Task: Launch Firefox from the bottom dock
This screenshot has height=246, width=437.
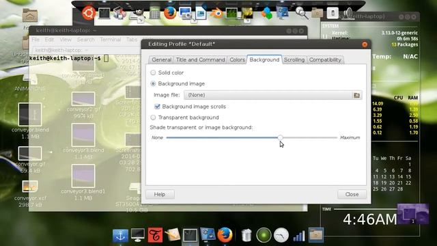Action: (225, 235)
